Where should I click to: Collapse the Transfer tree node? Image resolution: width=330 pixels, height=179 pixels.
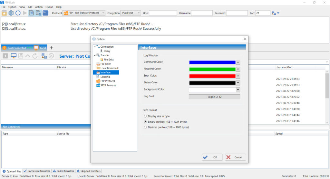click(x=95, y=55)
